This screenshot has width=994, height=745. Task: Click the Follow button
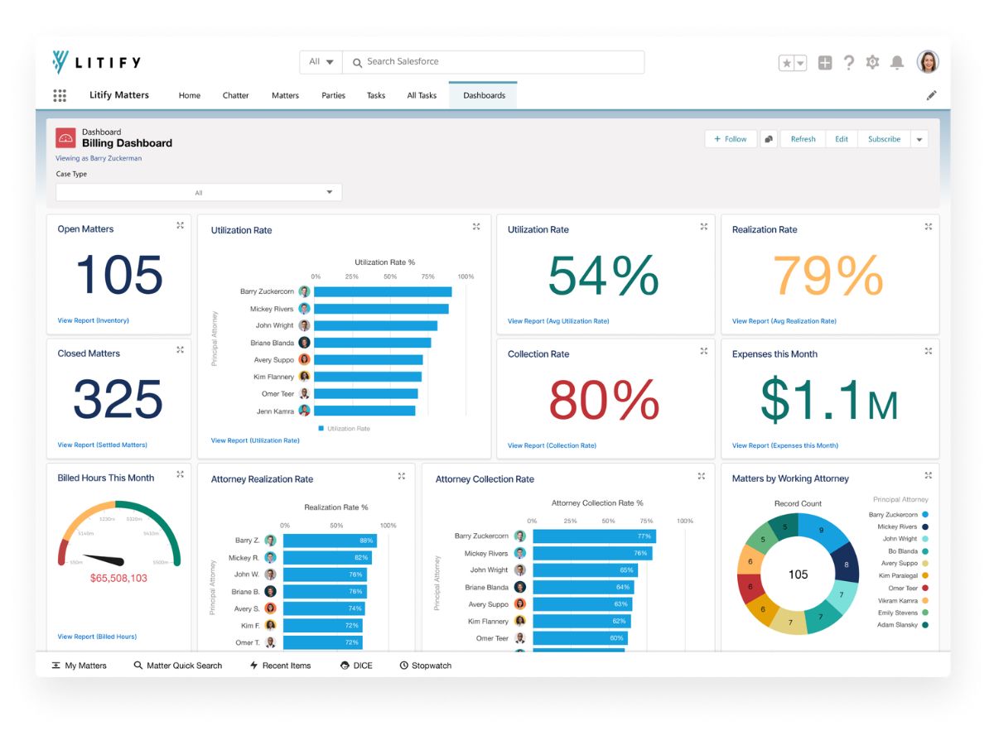(x=731, y=139)
